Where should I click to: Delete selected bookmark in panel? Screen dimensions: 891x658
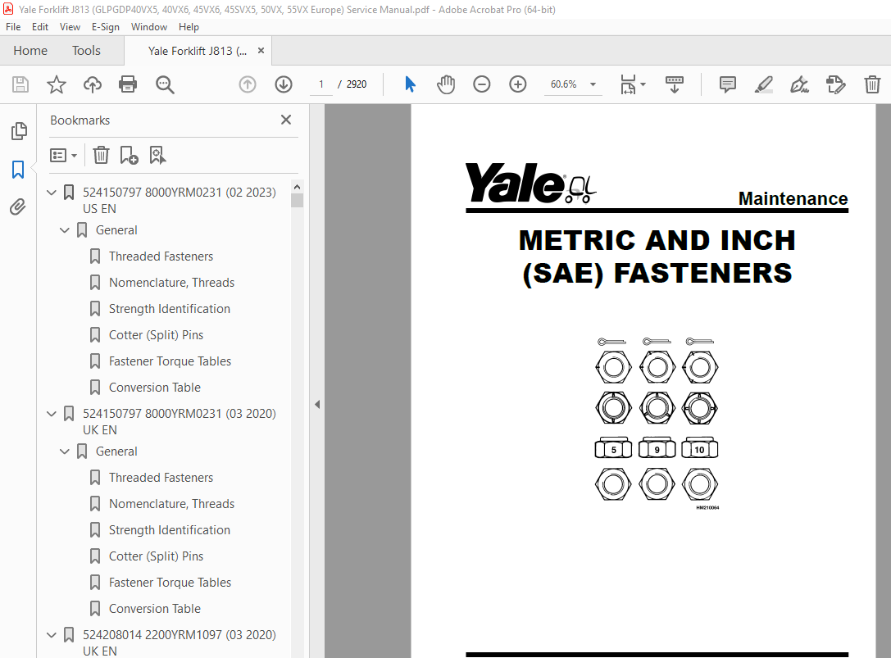(x=101, y=155)
